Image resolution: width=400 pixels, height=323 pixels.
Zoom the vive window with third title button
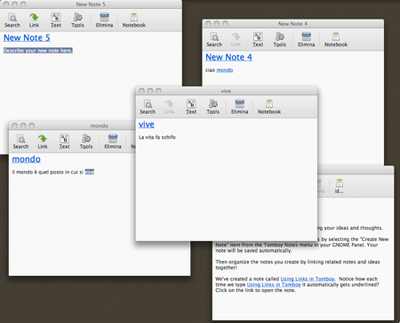click(x=158, y=91)
